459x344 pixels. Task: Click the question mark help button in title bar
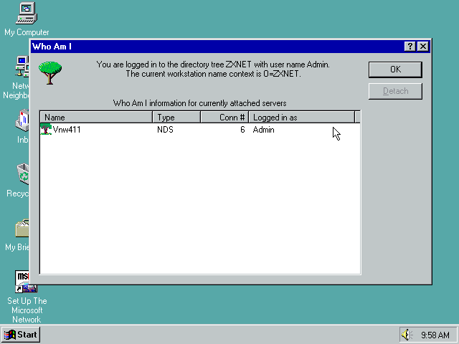point(410,46)
